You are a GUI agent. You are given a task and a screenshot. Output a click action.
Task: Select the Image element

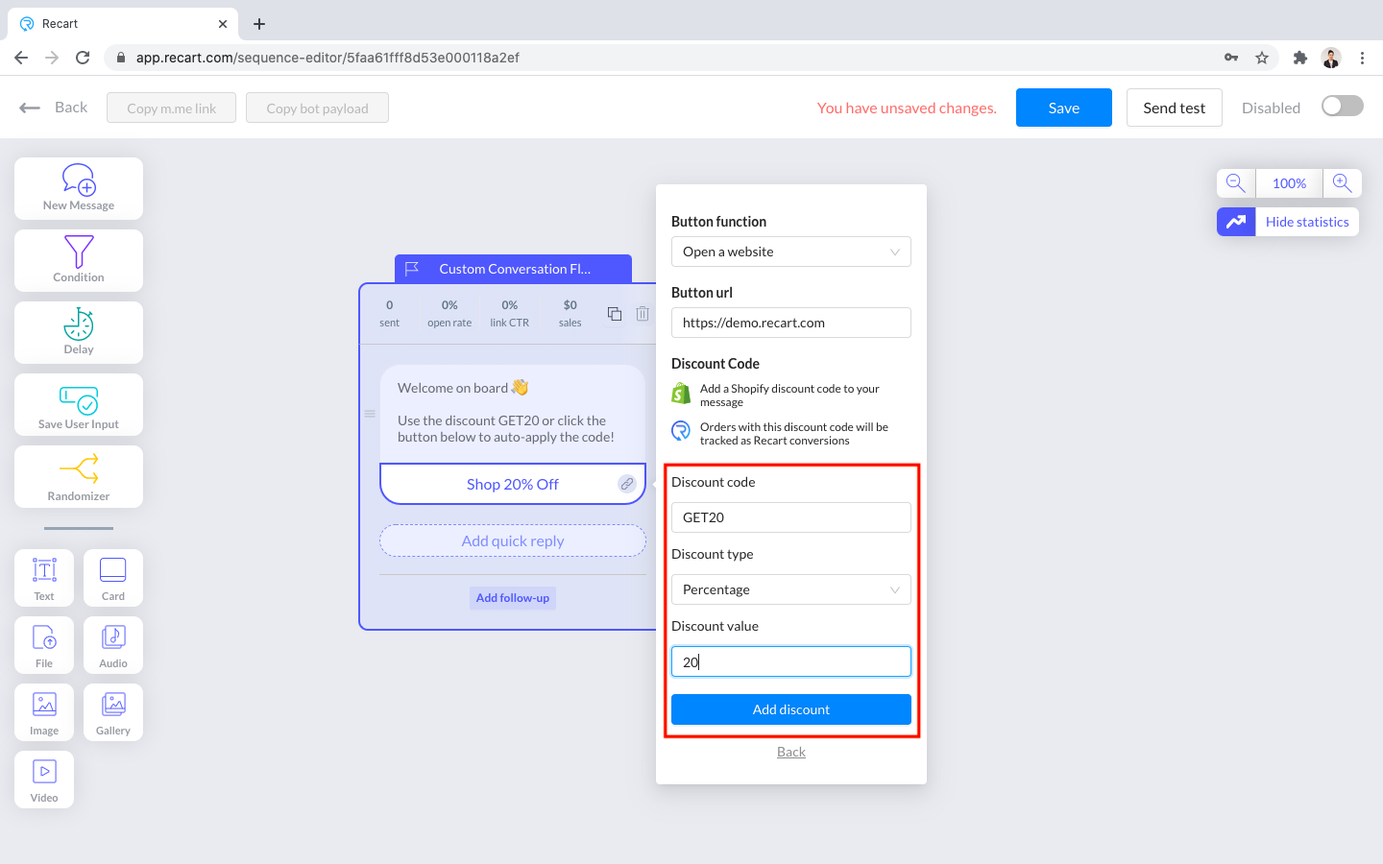(44, 712)
